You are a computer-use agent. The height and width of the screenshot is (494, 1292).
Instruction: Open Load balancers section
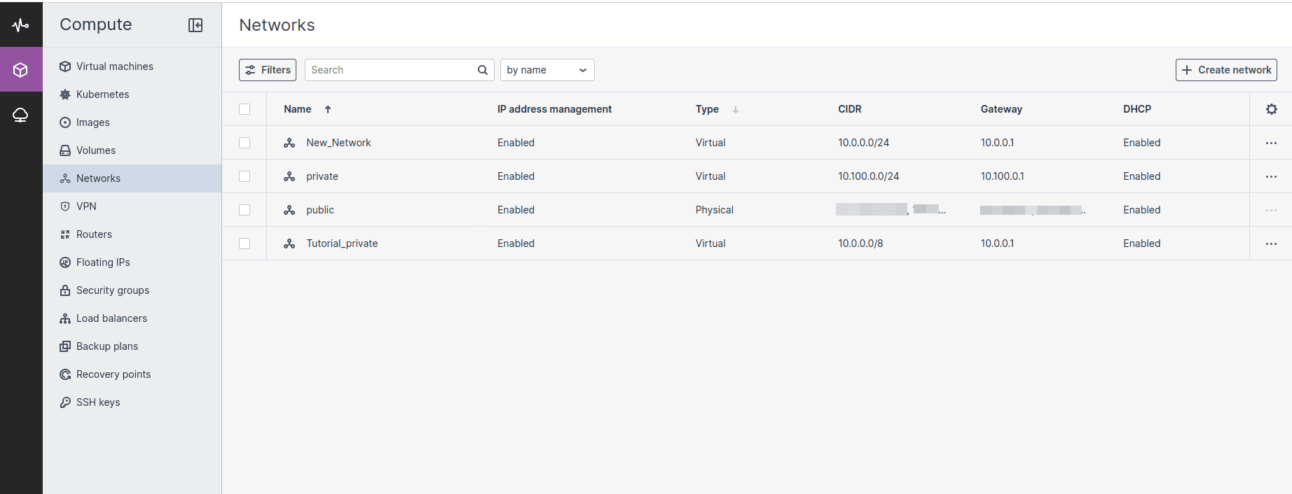tap(132, 318)
